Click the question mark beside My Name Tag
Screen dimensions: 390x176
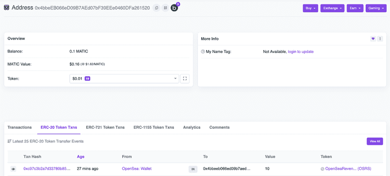(203, 52)
